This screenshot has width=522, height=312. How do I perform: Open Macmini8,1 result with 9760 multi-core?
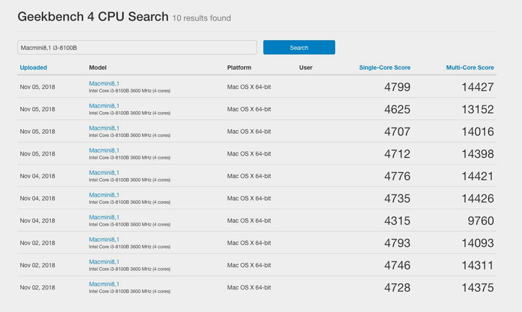point(104,217)
